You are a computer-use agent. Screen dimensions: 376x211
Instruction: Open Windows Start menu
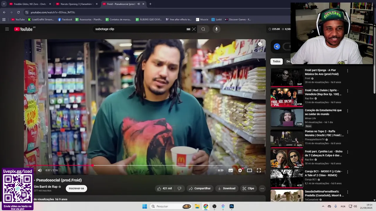[145, 206]
